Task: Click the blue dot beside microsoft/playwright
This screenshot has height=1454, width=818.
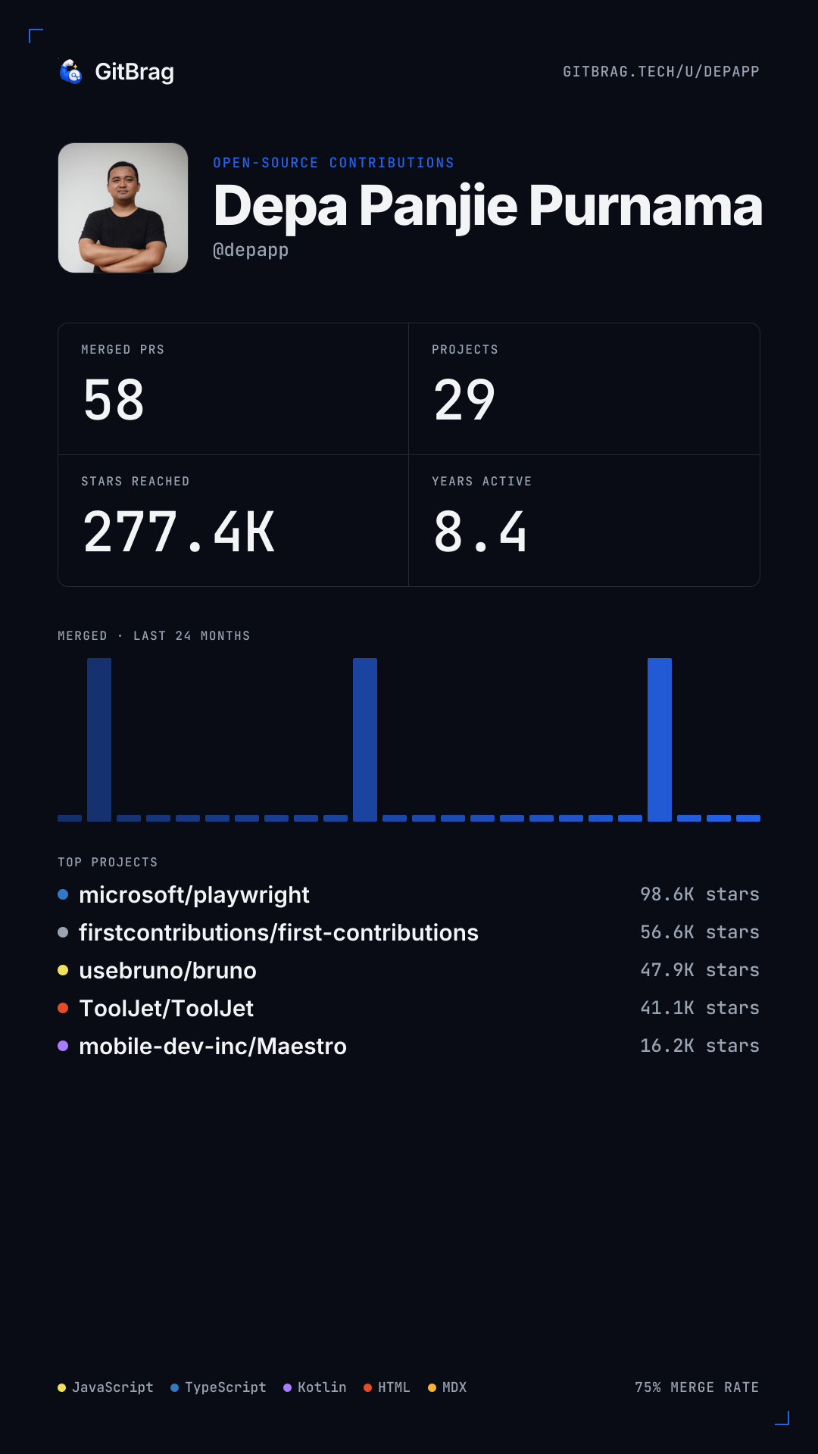Action: pos(63,894)
